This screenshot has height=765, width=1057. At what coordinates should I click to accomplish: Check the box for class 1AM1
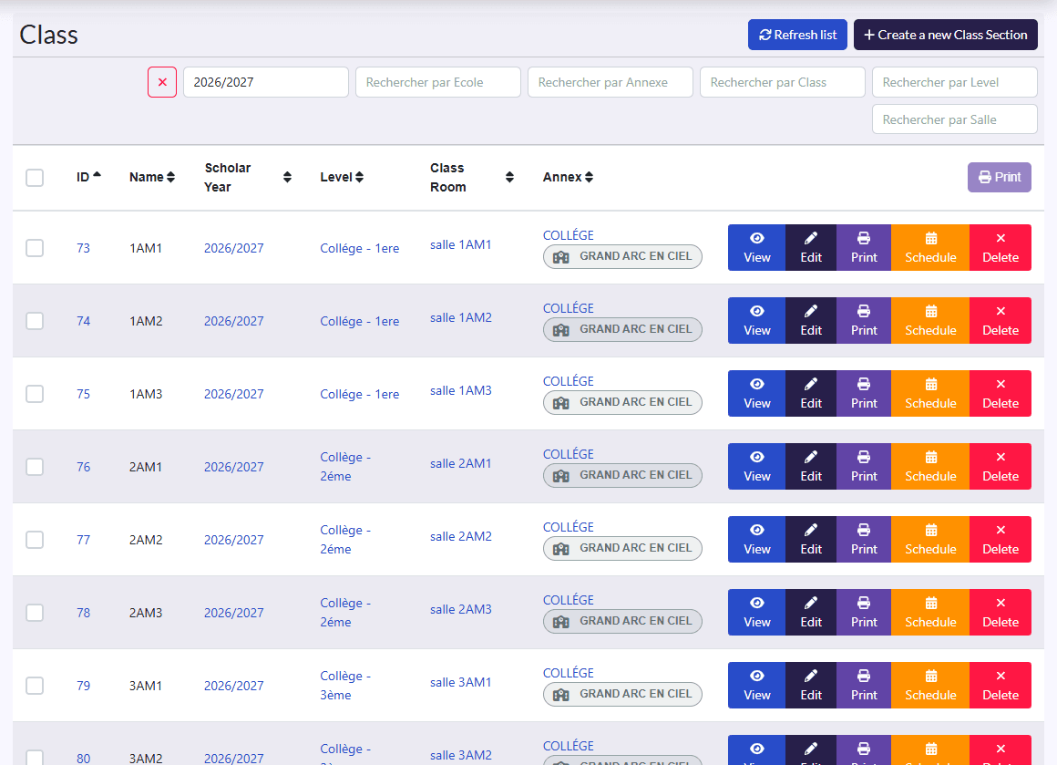point(35,248)
